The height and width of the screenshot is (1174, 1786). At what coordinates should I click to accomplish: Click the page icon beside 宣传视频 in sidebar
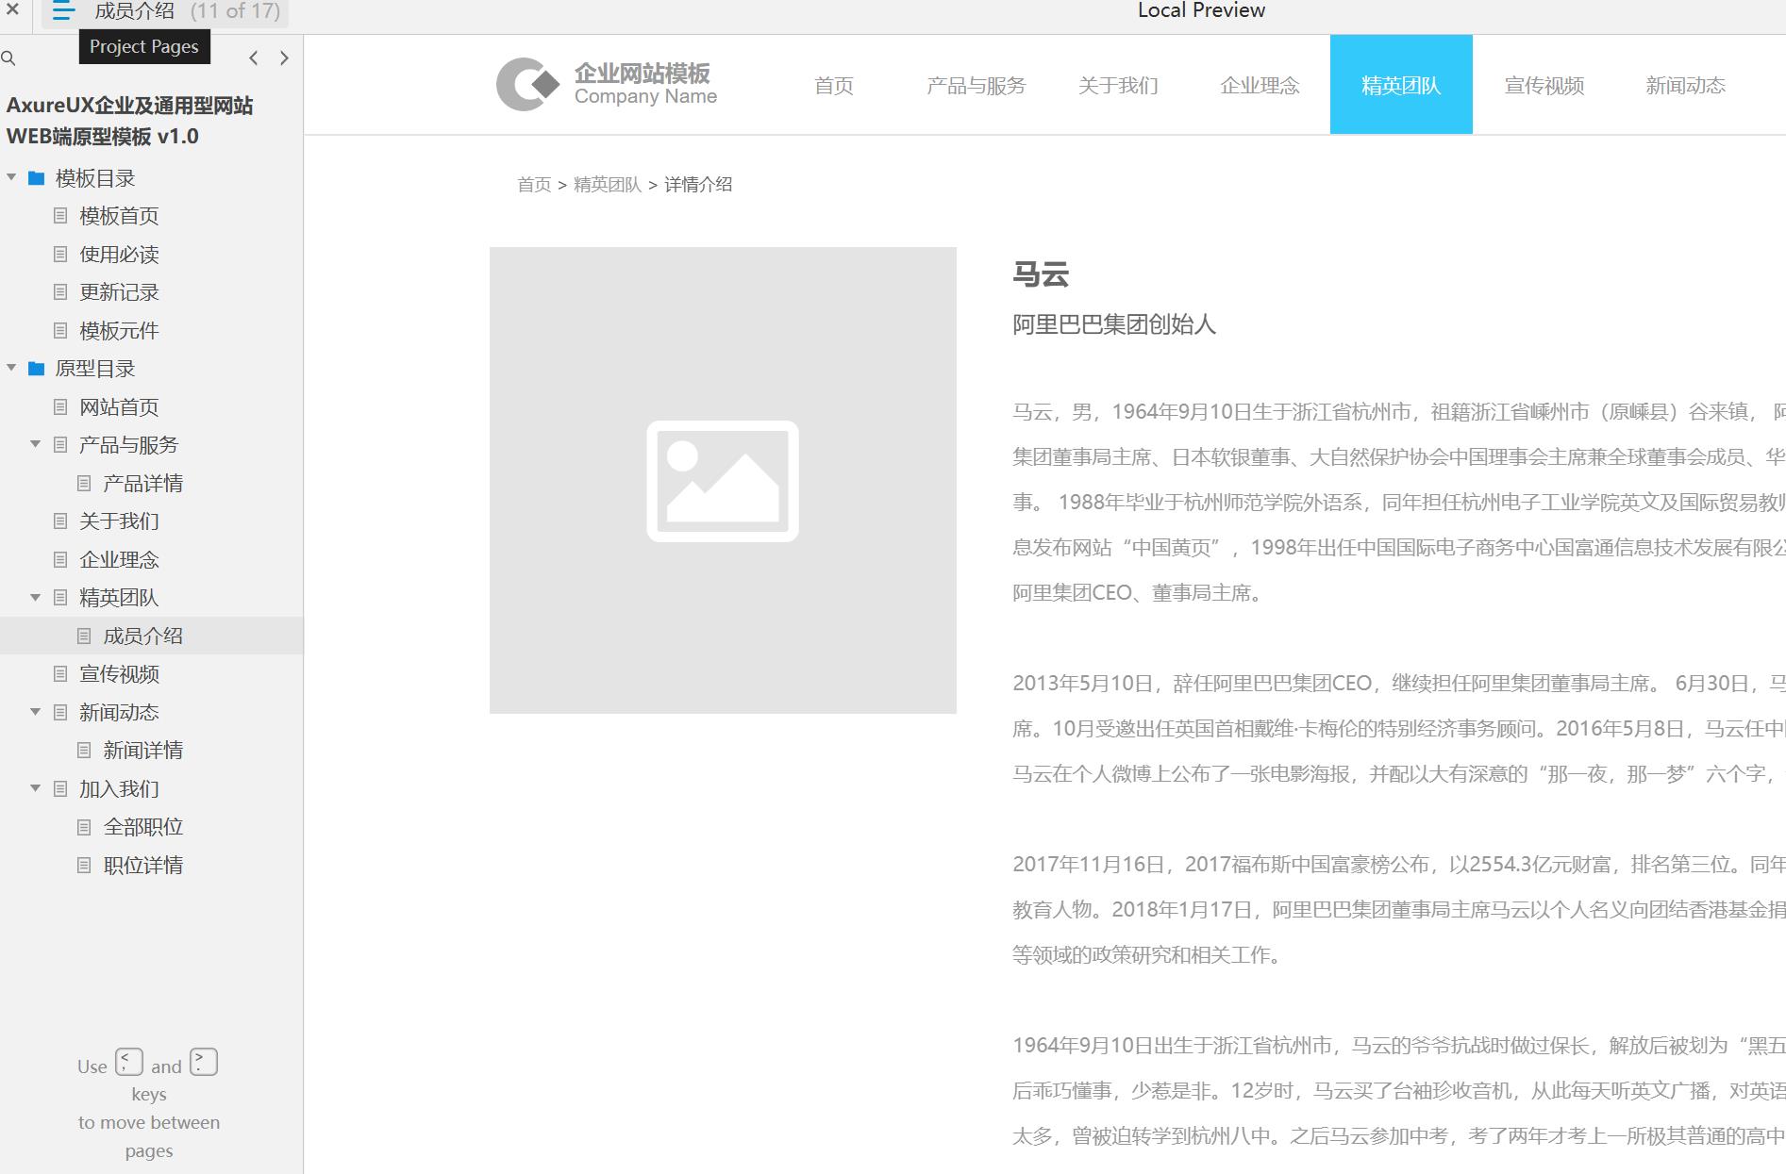pos(60,674)
